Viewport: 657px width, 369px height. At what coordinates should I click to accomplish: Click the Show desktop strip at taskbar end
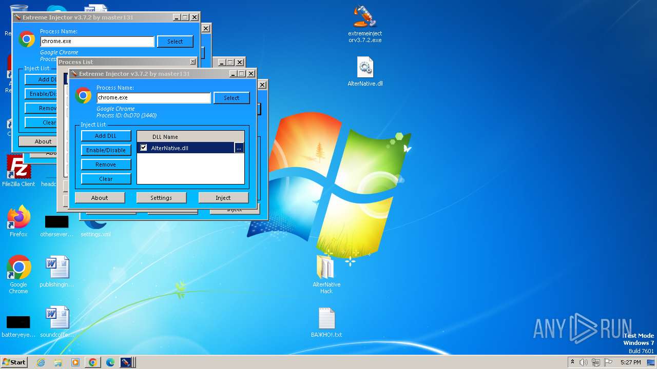point(652,362)
